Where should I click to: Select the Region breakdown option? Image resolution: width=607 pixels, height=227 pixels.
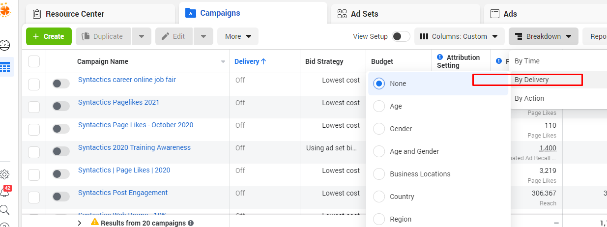[x=438, y=219]
